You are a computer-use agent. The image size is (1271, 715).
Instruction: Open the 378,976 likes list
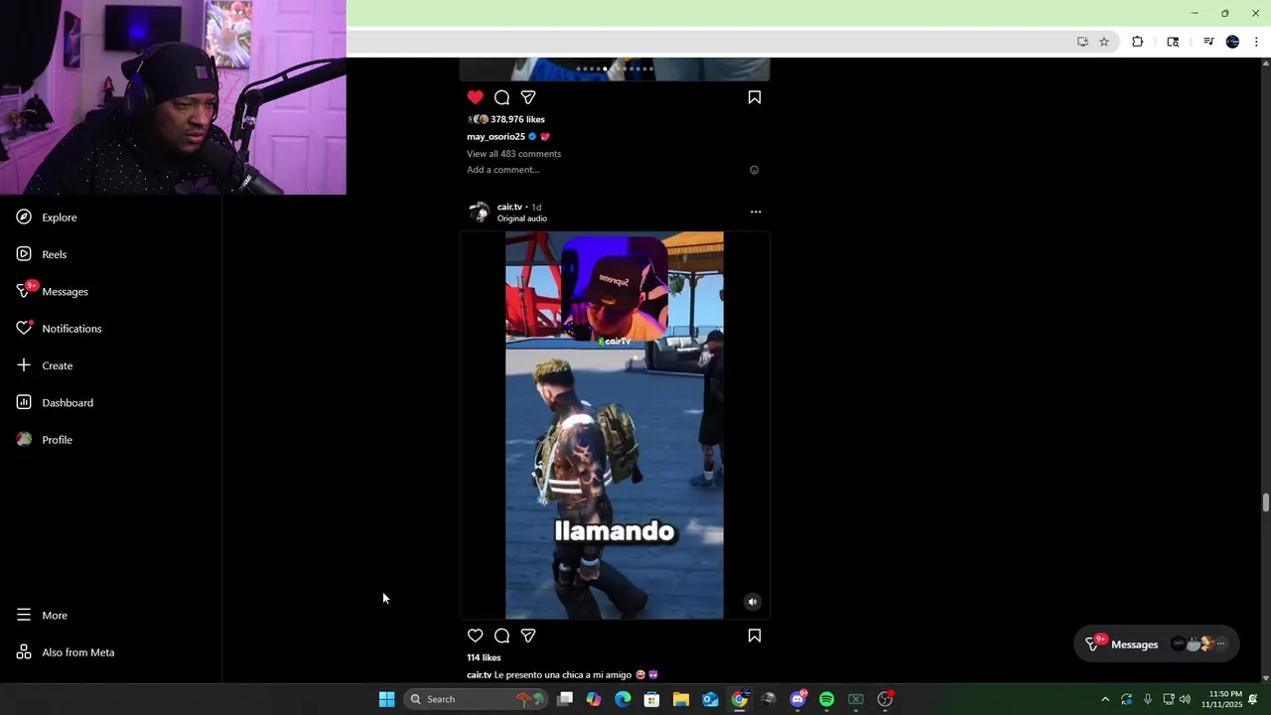pyautogui.click(x=517, y=119)
